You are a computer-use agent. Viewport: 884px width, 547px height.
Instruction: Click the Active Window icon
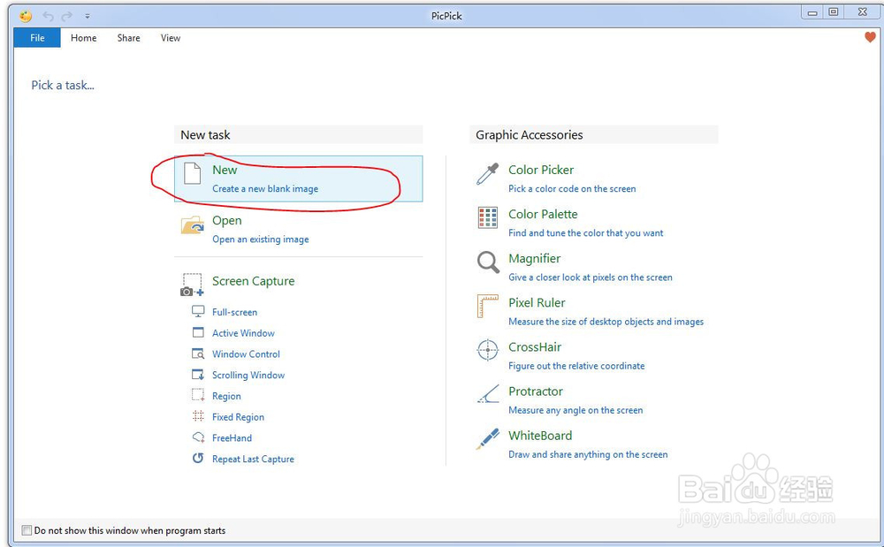point(198,332)
